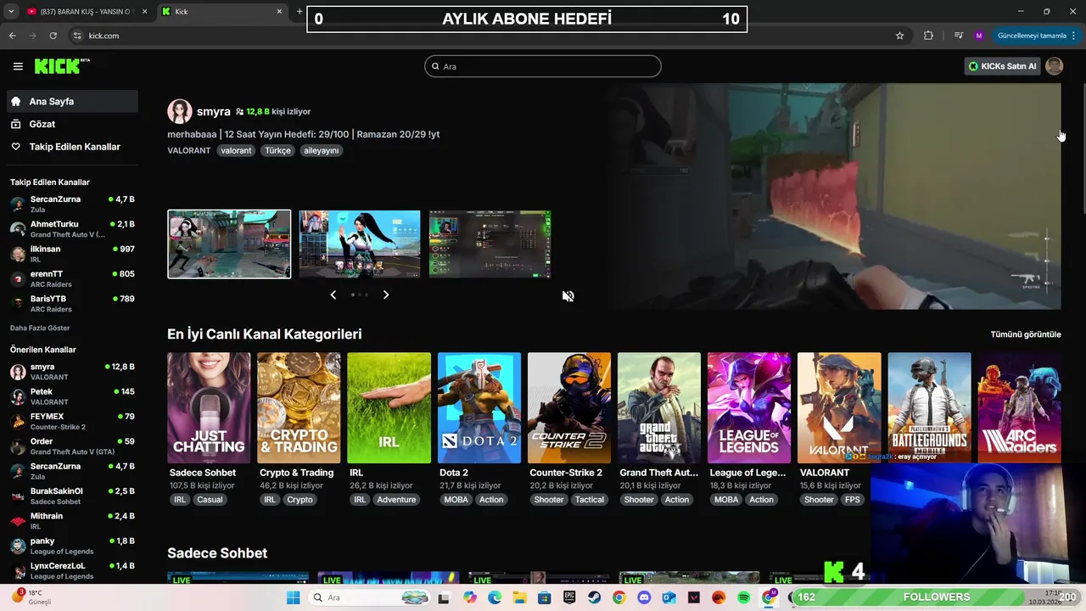The height and width of the screenshot is (611, 1086).
Task: Launch Steam from taskbar
Action: (594, 597)
